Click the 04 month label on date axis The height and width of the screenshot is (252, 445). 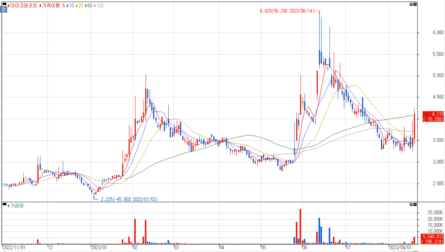tap(222, 247)
